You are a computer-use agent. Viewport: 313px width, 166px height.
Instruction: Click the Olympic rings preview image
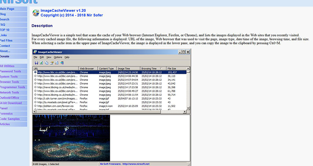coord(71,138)
